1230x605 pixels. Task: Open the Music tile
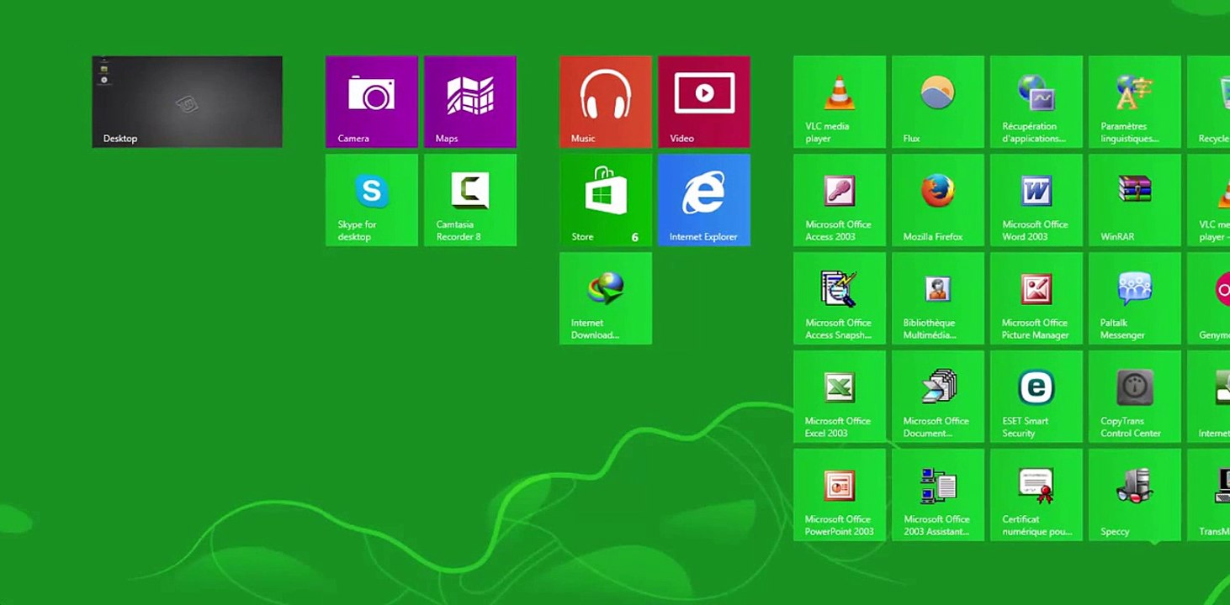[606, 102]
